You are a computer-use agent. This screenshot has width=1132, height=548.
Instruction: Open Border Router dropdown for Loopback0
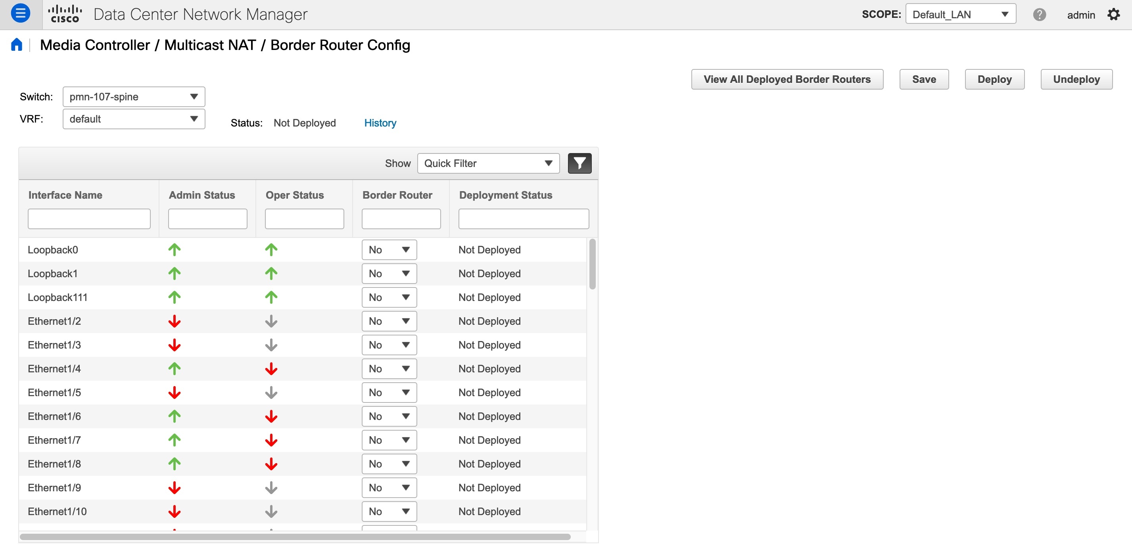(389, 249)
